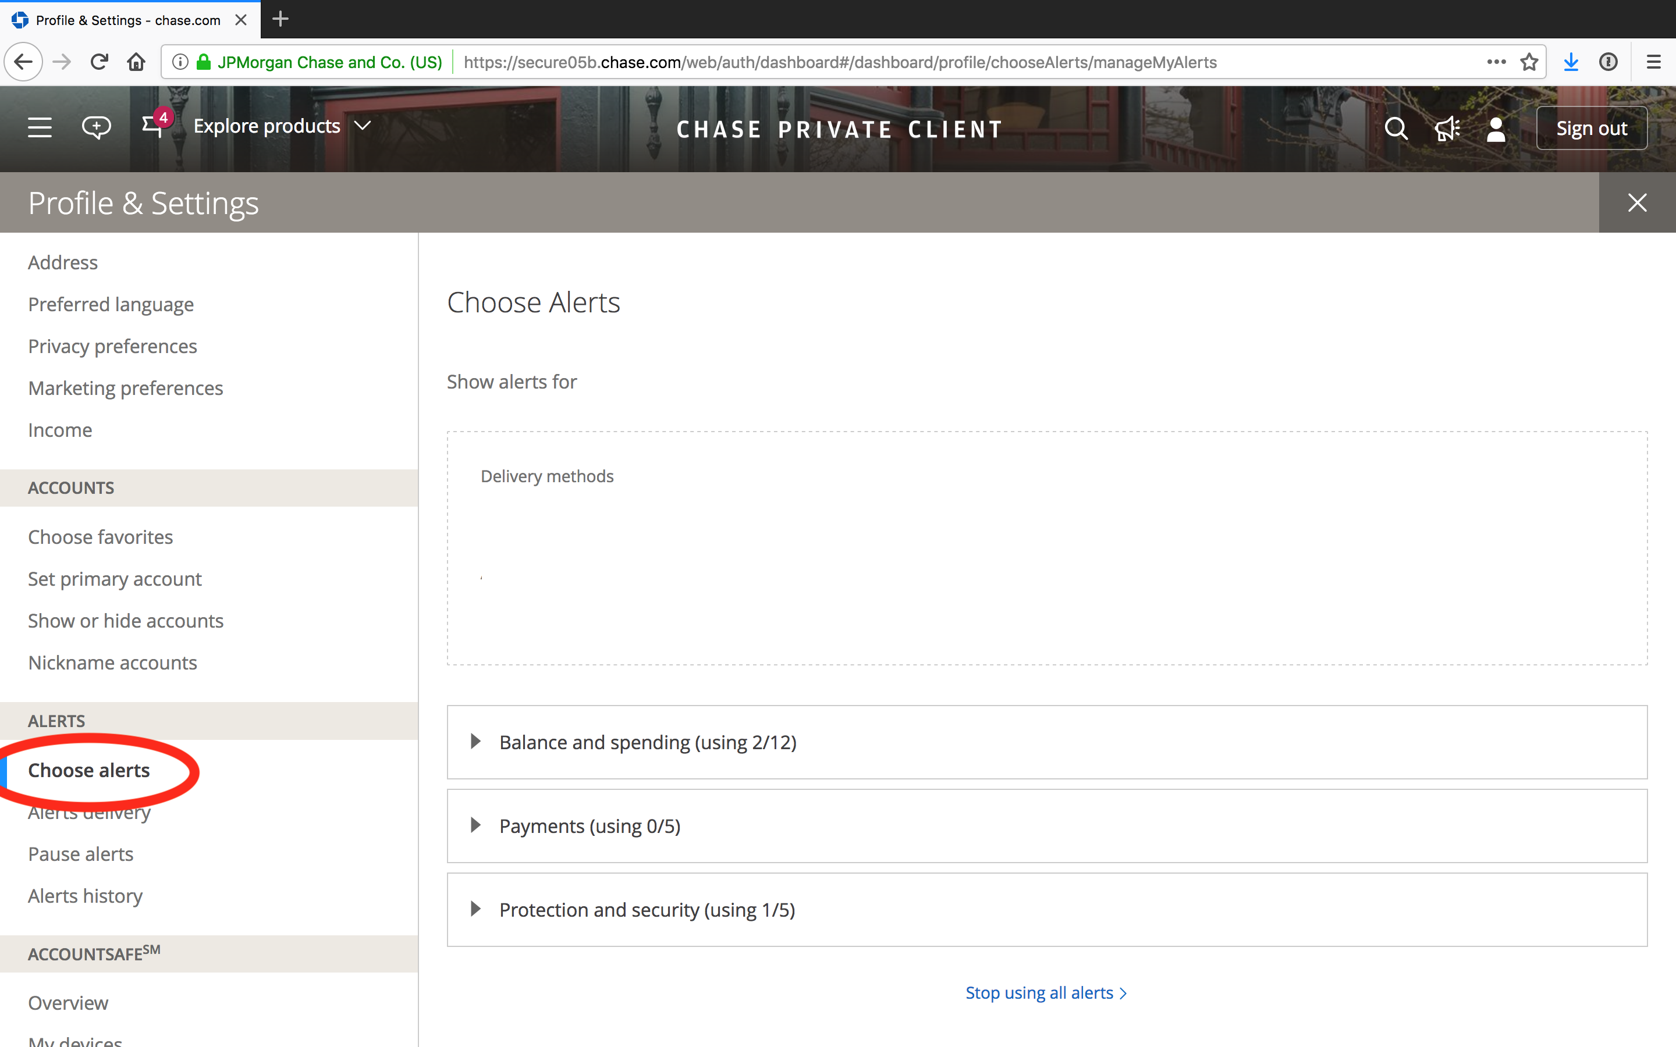Viewport: 1676px width, 1047px height.
Task: Select the Profile & Settings browser tab
Action: pyautogui.click(x=130, y=20)
